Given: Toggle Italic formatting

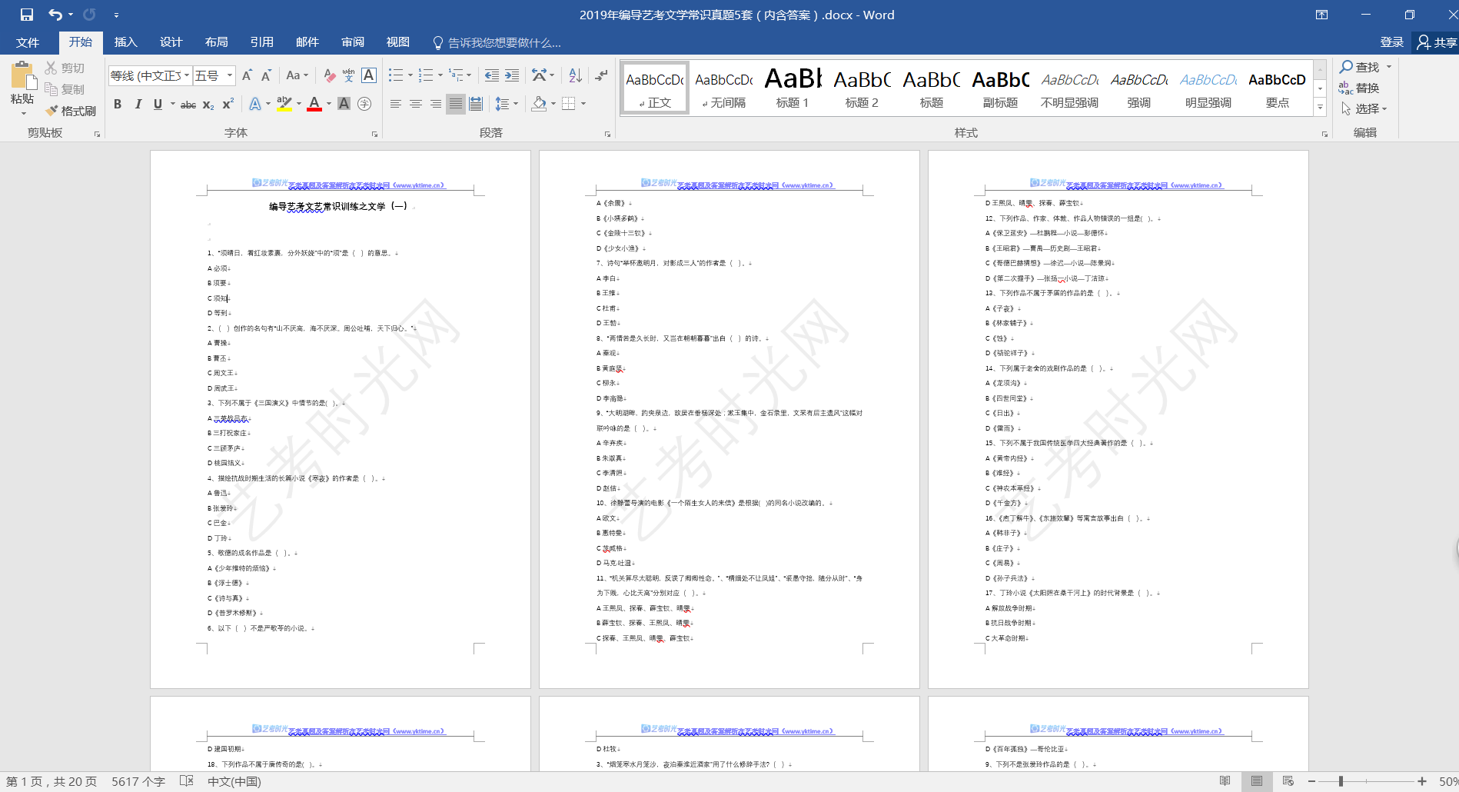Looking at the screenshot, I should [138, 105].
